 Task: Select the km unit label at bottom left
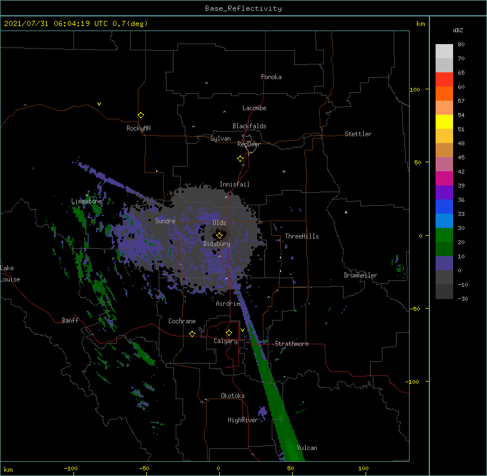(x=8, y=469)
